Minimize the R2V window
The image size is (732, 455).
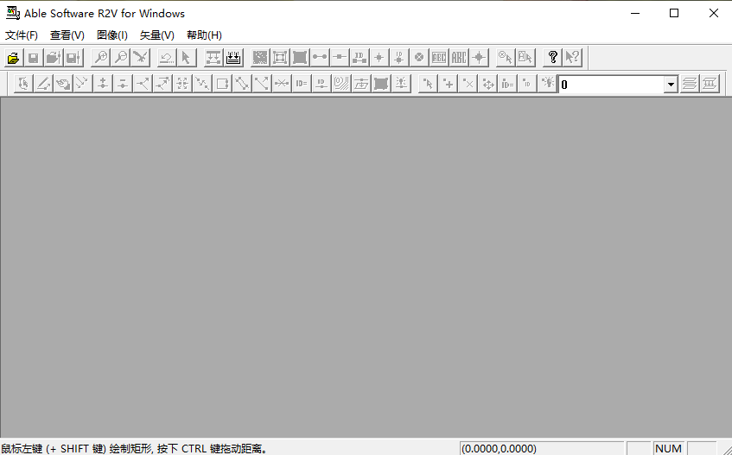point(635,13)
